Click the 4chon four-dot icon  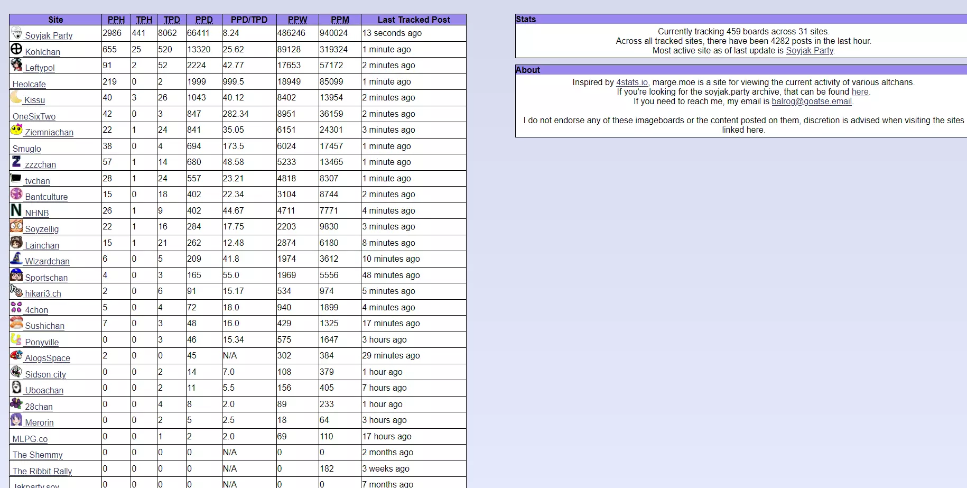click(x=16, y=307)
